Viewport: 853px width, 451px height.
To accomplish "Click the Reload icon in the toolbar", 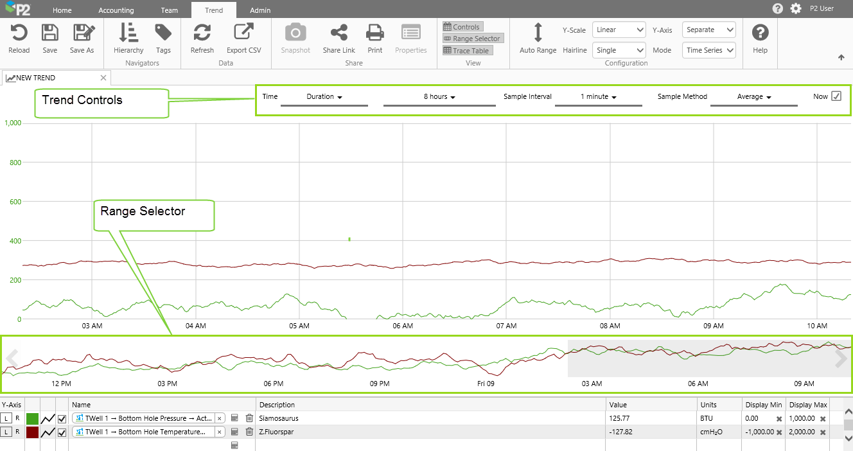I will point(19,33).
